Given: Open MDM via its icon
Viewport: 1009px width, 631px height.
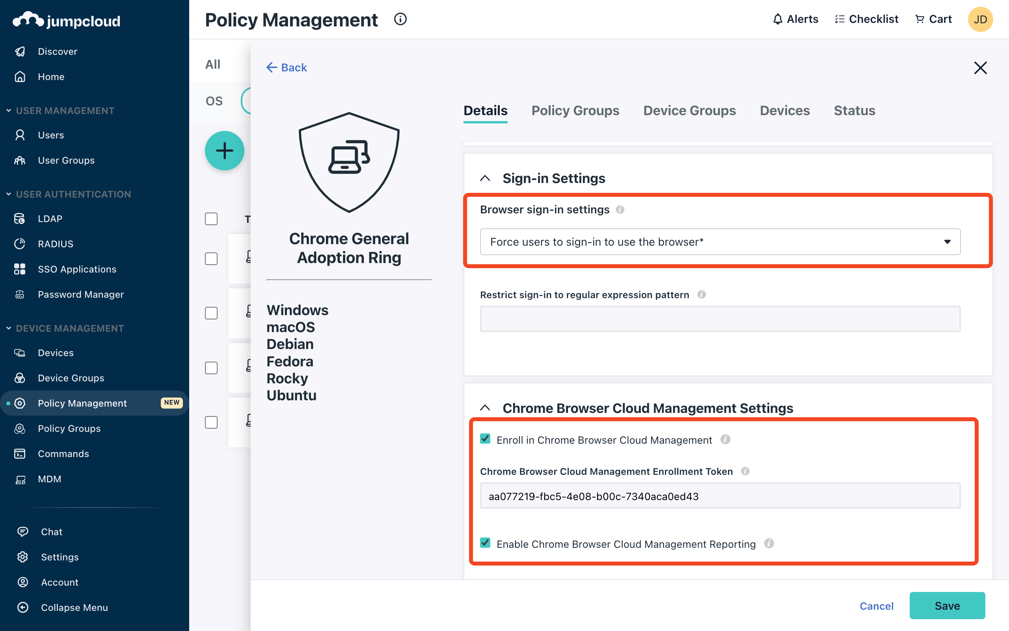Looking at the screenshot, I should (20, 479).
